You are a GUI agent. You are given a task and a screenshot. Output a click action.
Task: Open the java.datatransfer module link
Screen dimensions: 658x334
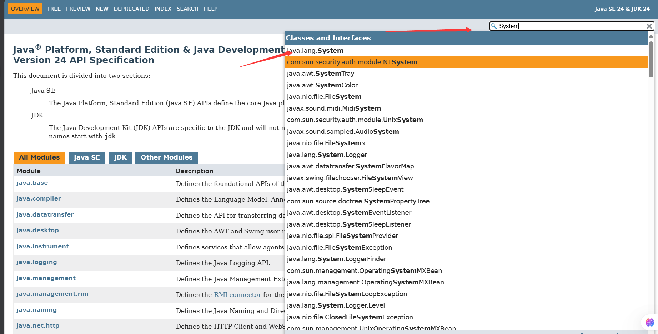(x=45, y=215)
